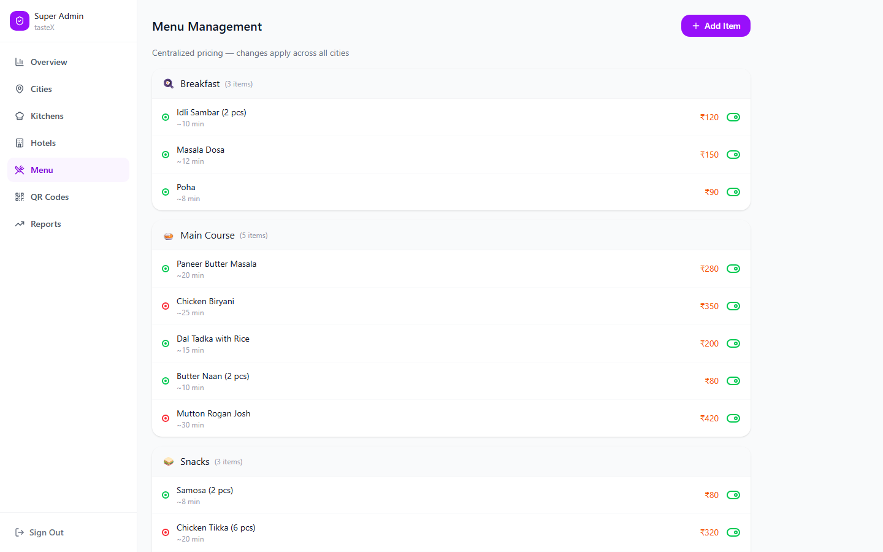883x552 pixels.
Task: Open QR Codes page
Action: tap(68, 197)
